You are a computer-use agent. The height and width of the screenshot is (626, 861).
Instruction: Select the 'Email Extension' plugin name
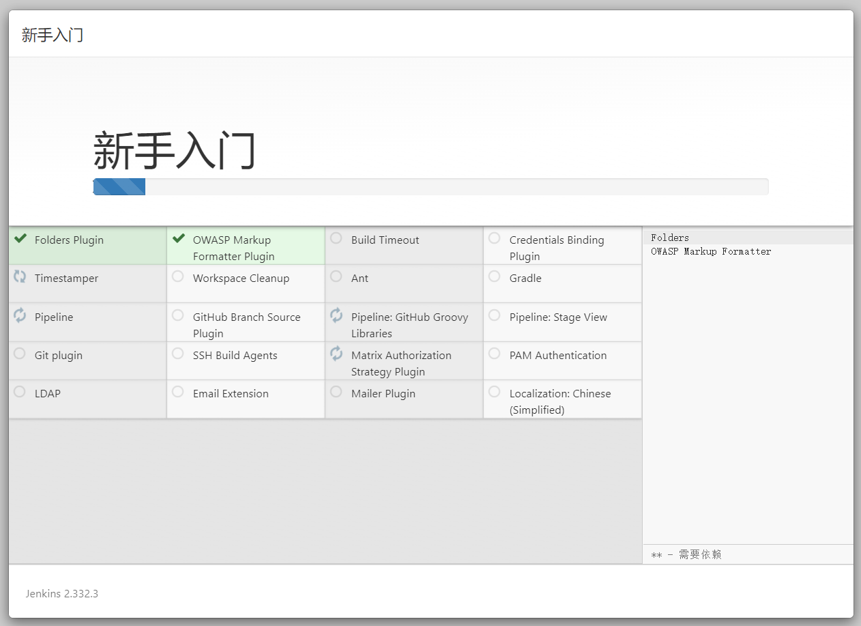231,394
